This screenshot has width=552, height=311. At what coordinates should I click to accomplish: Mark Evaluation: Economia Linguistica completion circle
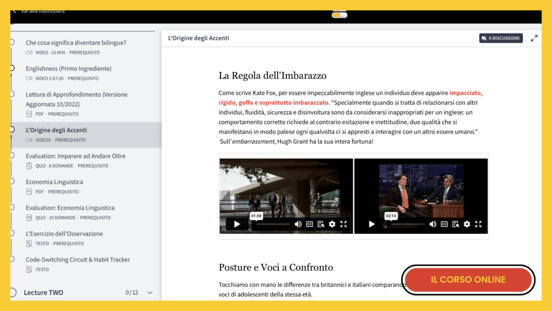point(12,207)
